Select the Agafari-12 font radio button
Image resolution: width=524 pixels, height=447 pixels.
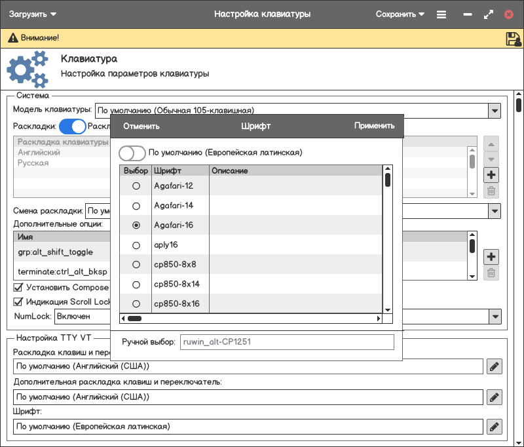point(136,186)
